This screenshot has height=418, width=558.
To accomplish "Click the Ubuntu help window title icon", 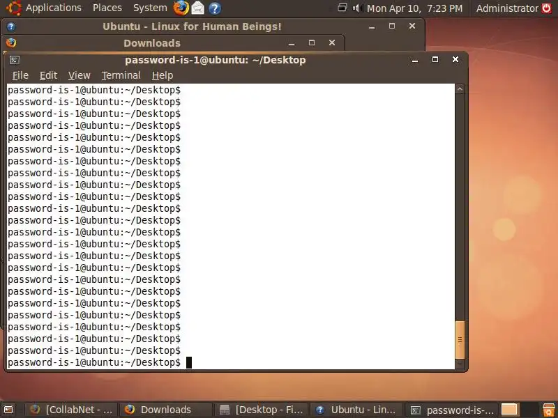I will point(11,26).
